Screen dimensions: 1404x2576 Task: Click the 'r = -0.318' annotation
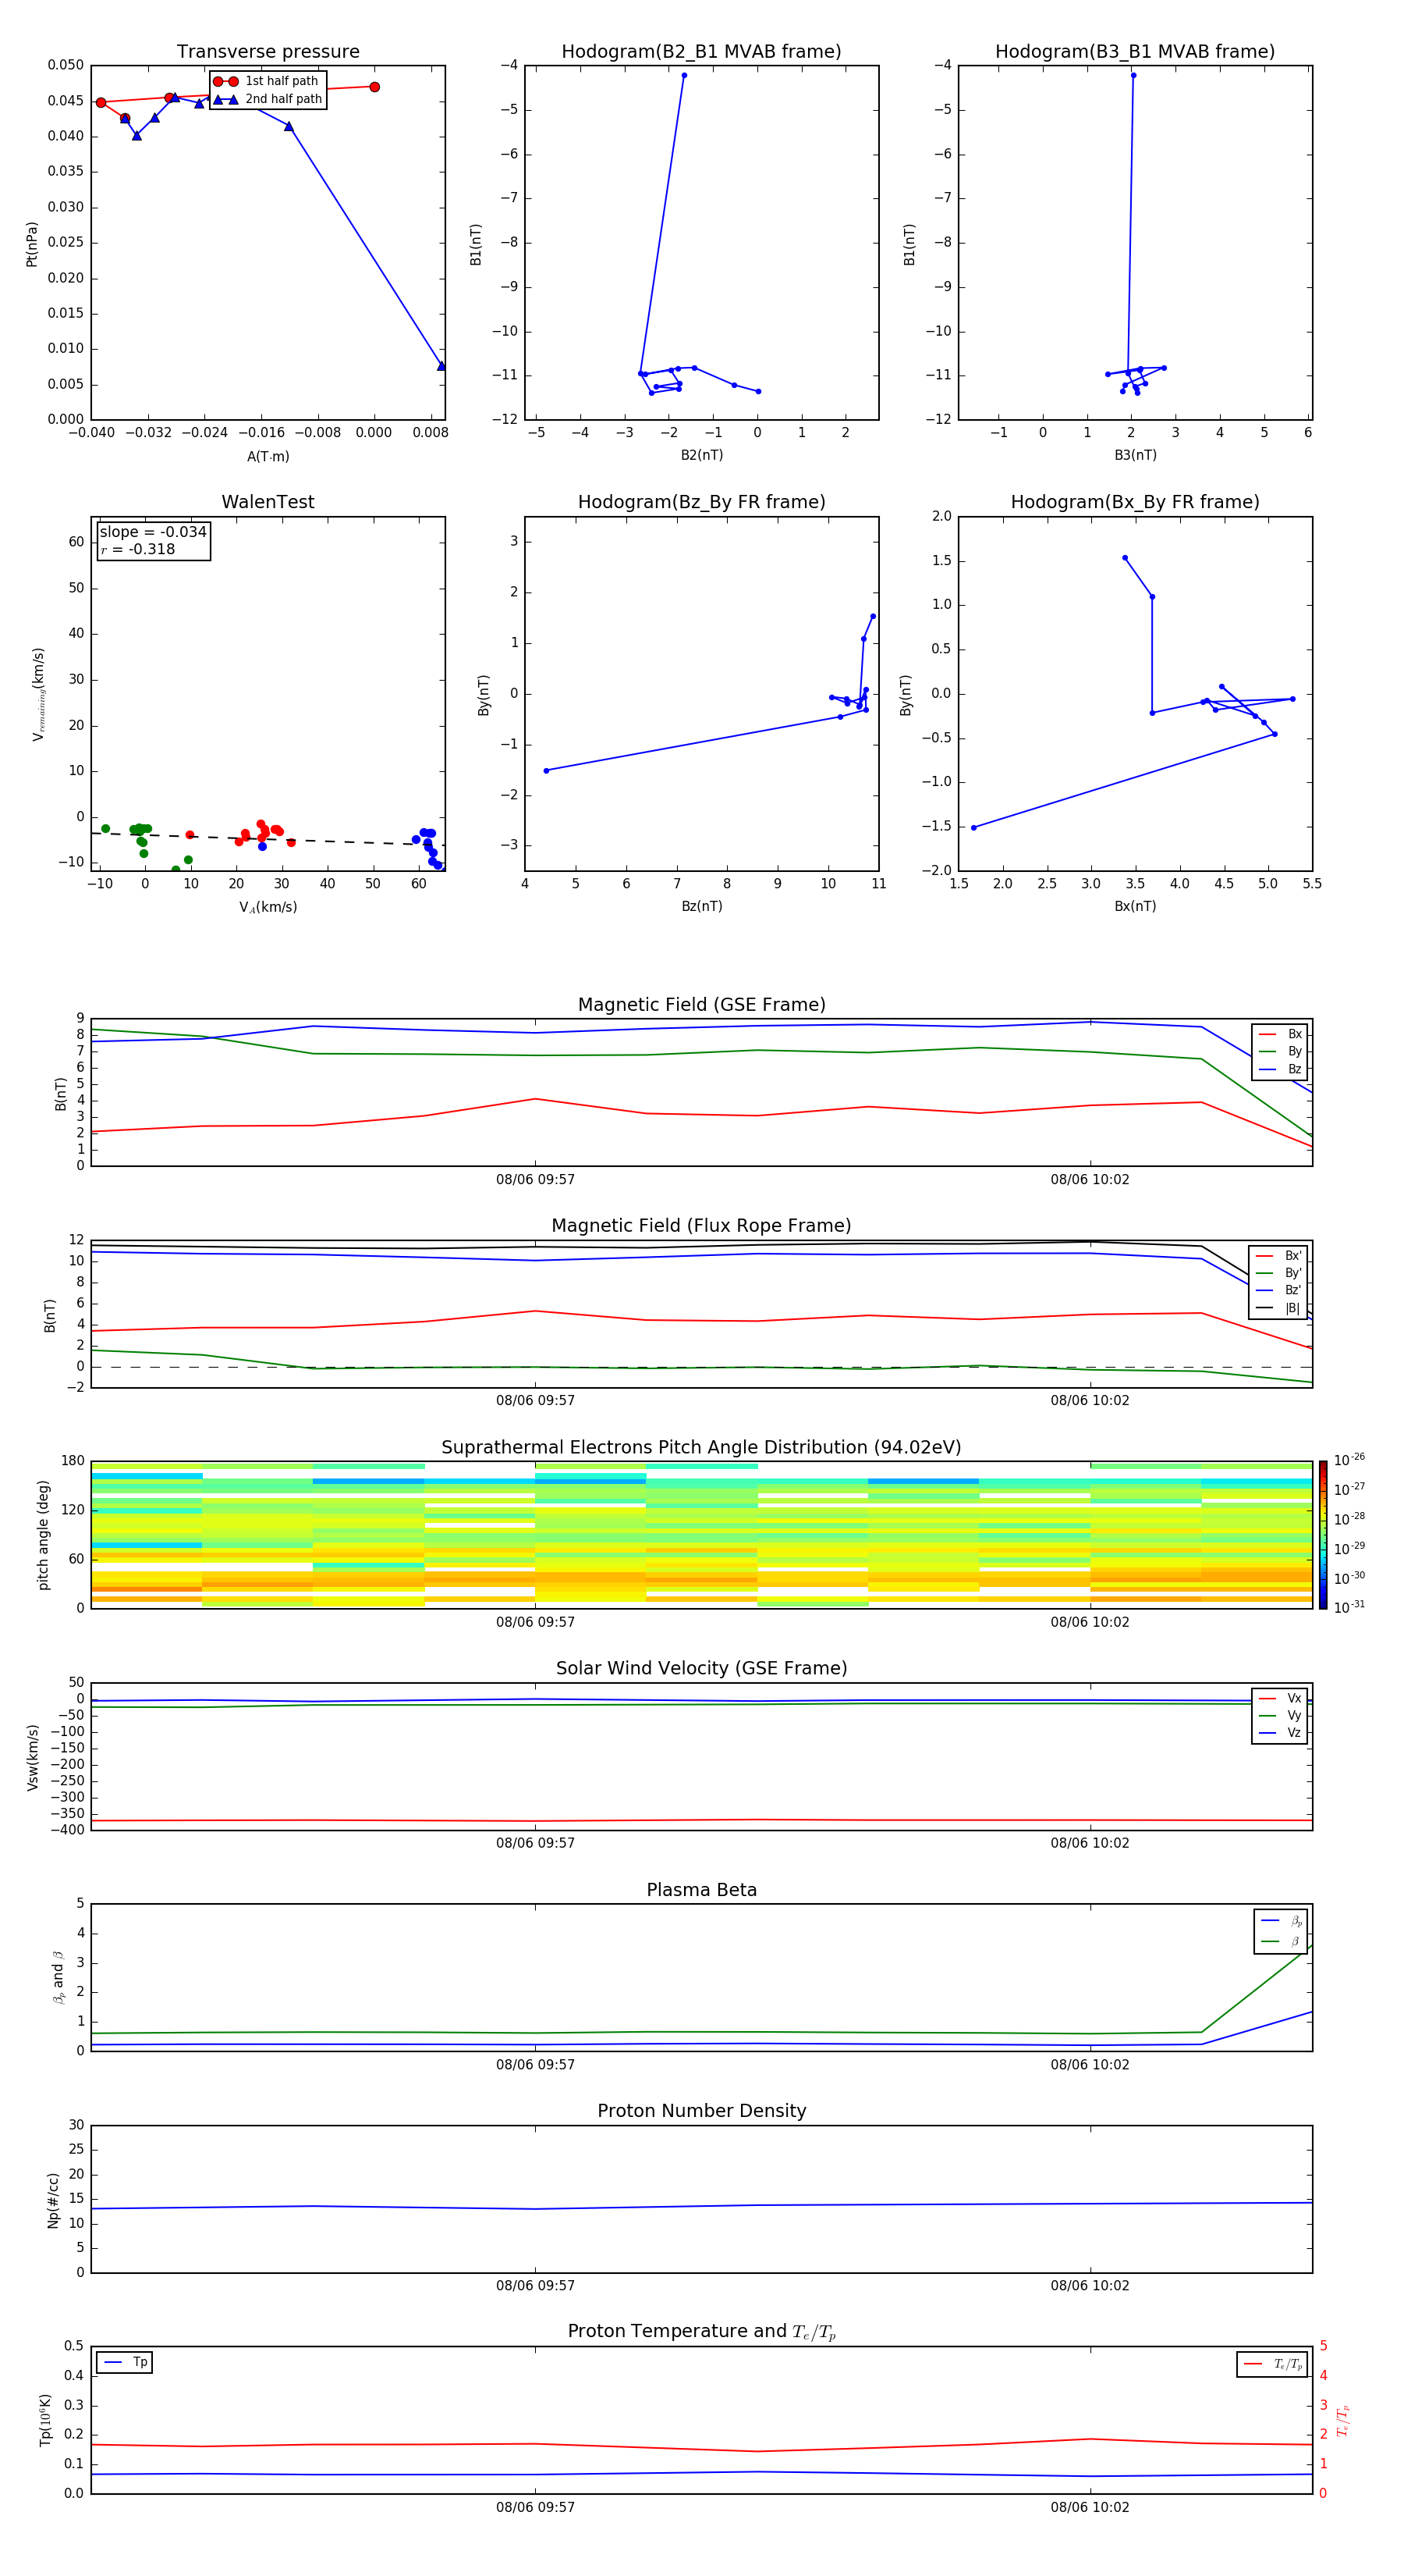[138, 550]
